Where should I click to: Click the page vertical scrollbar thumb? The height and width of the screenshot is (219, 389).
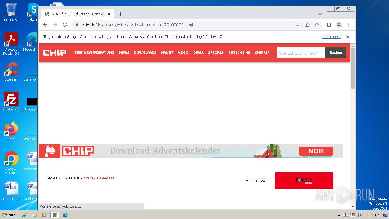[353, 68]
